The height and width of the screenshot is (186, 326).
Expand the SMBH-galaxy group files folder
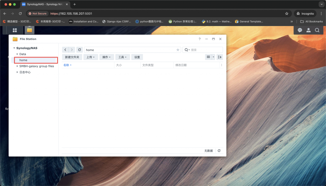pos(17,66)
